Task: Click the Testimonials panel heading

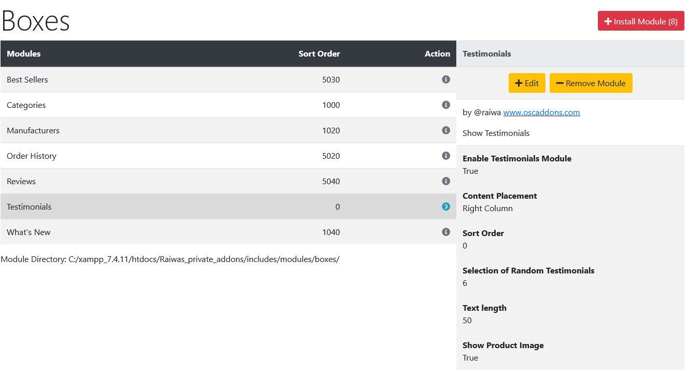Action: (487, 53)
